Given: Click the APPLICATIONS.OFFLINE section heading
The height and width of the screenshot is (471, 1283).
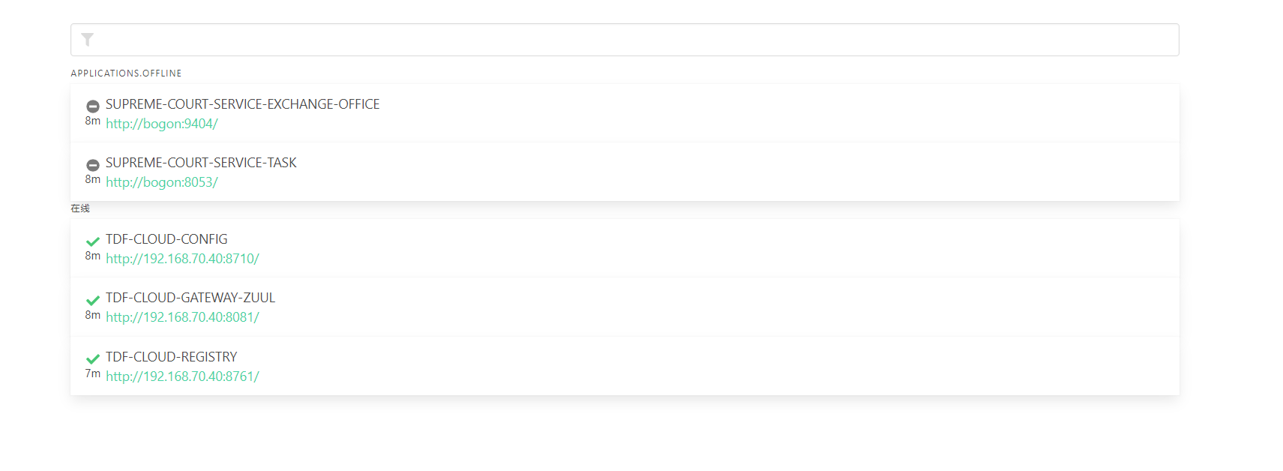Looking at the screenshot, I should pyautogui.click(x=126, y=73).
